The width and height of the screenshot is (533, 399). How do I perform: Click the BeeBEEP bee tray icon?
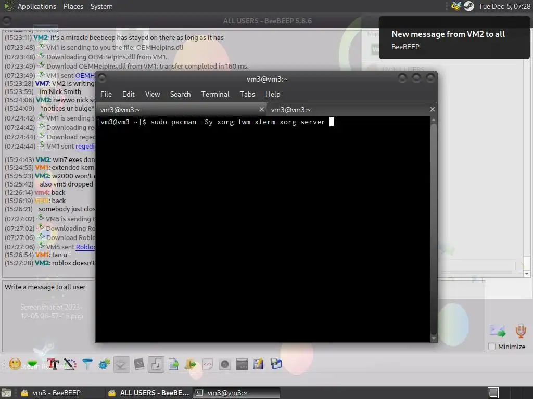coord(456,6)
